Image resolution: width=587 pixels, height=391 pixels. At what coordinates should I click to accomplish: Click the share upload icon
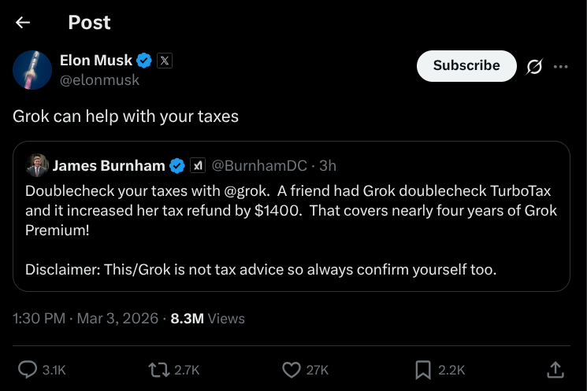click(x=555, y=369)
